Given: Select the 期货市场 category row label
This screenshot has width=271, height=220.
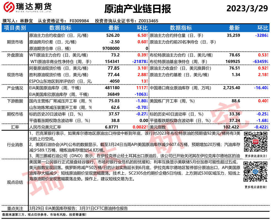Looking at the screenshot, I should tap(15, 42).
